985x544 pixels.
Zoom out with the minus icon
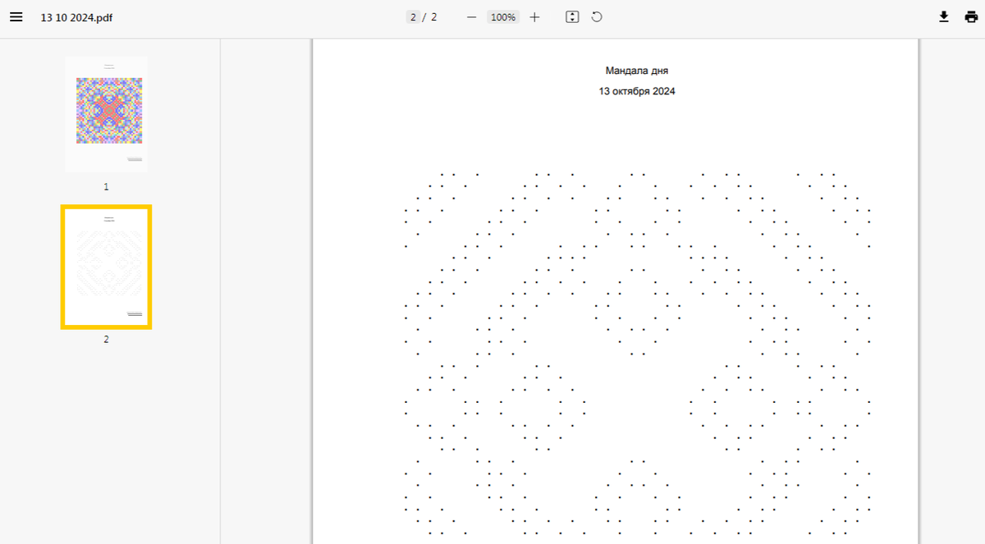(471, 17)
